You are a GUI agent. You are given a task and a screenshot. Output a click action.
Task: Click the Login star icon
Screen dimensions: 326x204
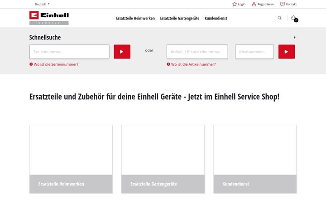[235, 4]
